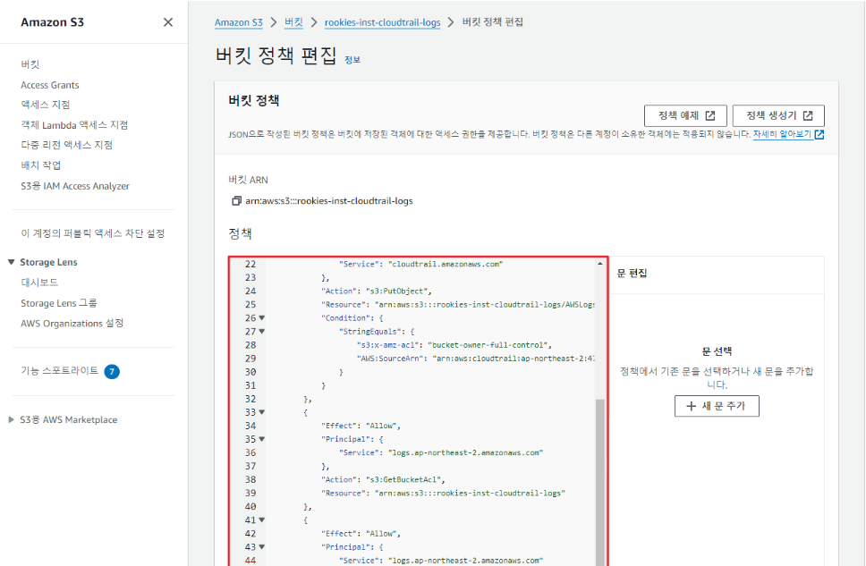Screen dimensions: 866x566
Task: Open 기능 스포트라이트 in sidebar
Action: tap(60, 370)
